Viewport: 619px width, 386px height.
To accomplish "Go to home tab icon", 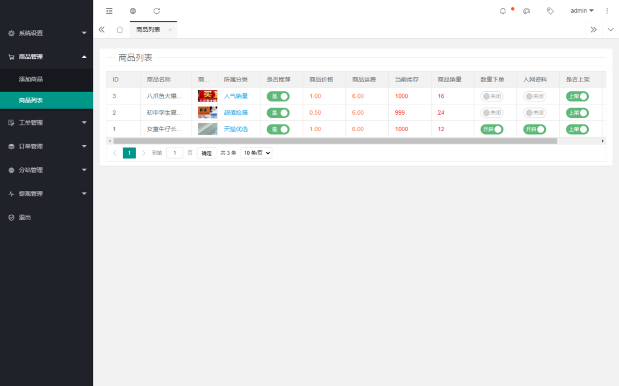I will 120,30.
